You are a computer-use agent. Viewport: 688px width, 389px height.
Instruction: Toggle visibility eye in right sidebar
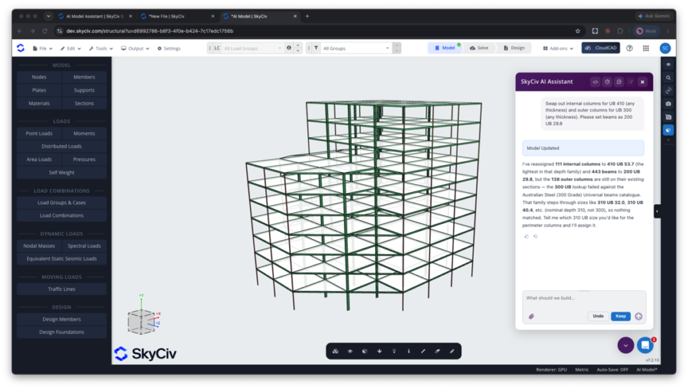(669, 64)
